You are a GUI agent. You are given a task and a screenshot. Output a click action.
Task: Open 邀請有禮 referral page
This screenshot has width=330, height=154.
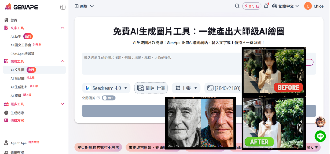coord(17,152)
